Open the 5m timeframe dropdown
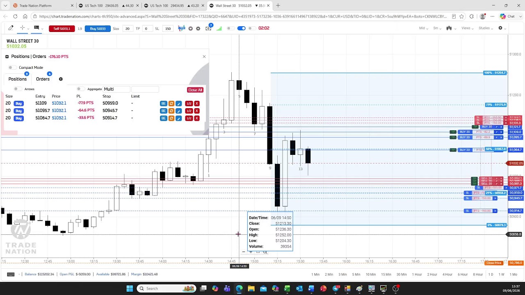The width and height of the screenshot is (525, 295). tap(437, 28)
